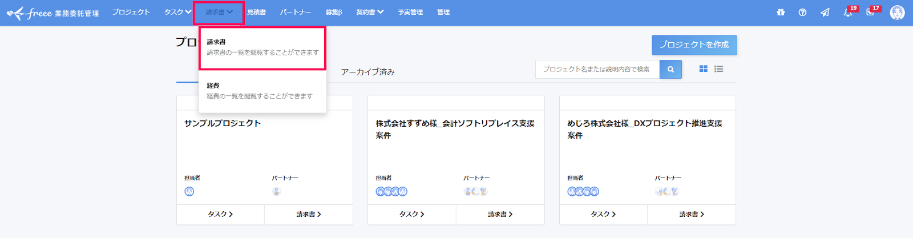Image resolution: width=913 pixels, height=238 pixels.
Task: Click the プロジェクトを作成 button
Action: (x=694, y=45)
